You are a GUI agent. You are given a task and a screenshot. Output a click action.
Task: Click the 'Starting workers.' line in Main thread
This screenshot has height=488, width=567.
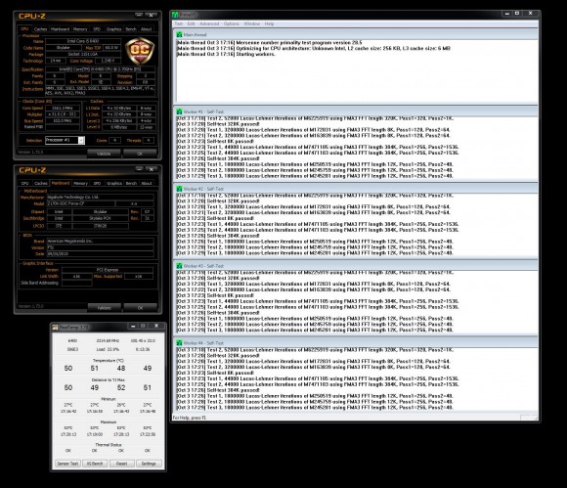(226, 54)
